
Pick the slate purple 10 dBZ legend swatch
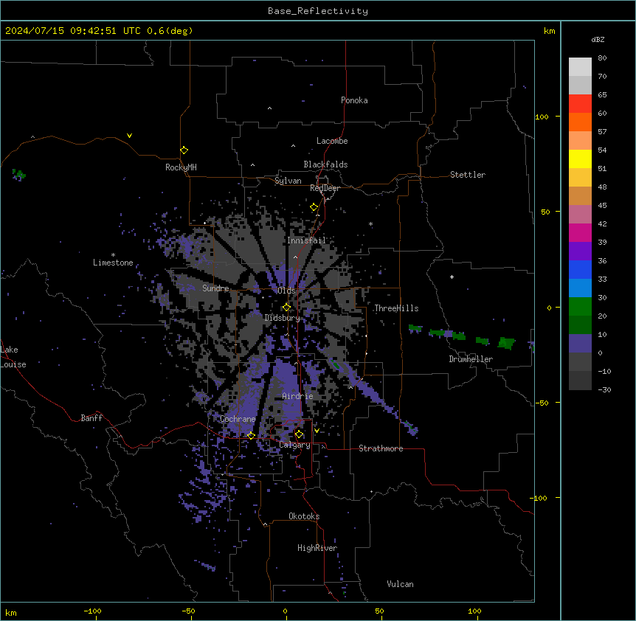(x=580, y=343)
